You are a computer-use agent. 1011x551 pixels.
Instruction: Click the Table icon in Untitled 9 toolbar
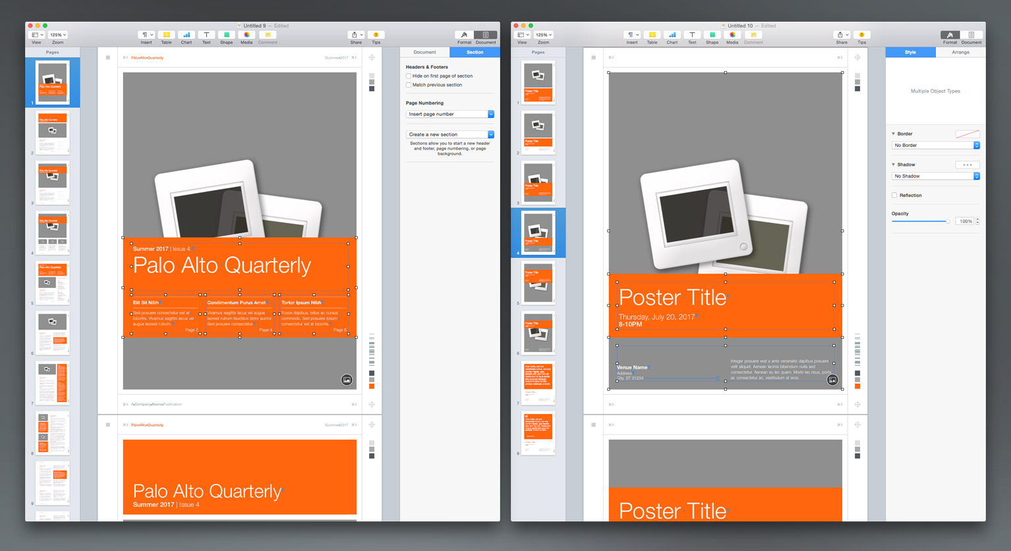click(x=166, y=35)
